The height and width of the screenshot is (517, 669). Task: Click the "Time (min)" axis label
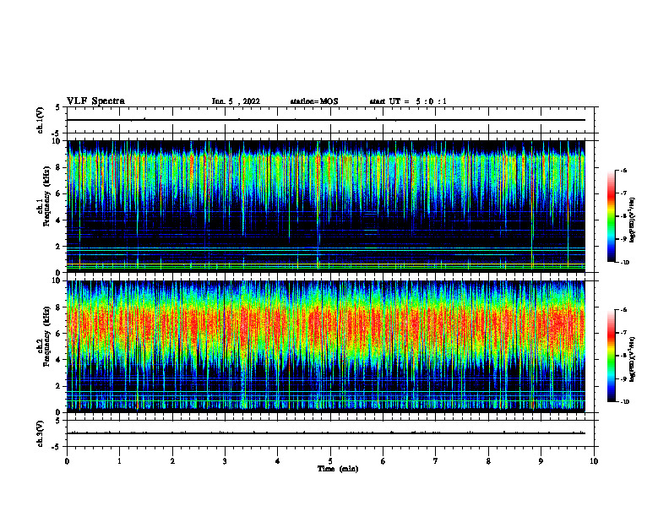(338, 469)
